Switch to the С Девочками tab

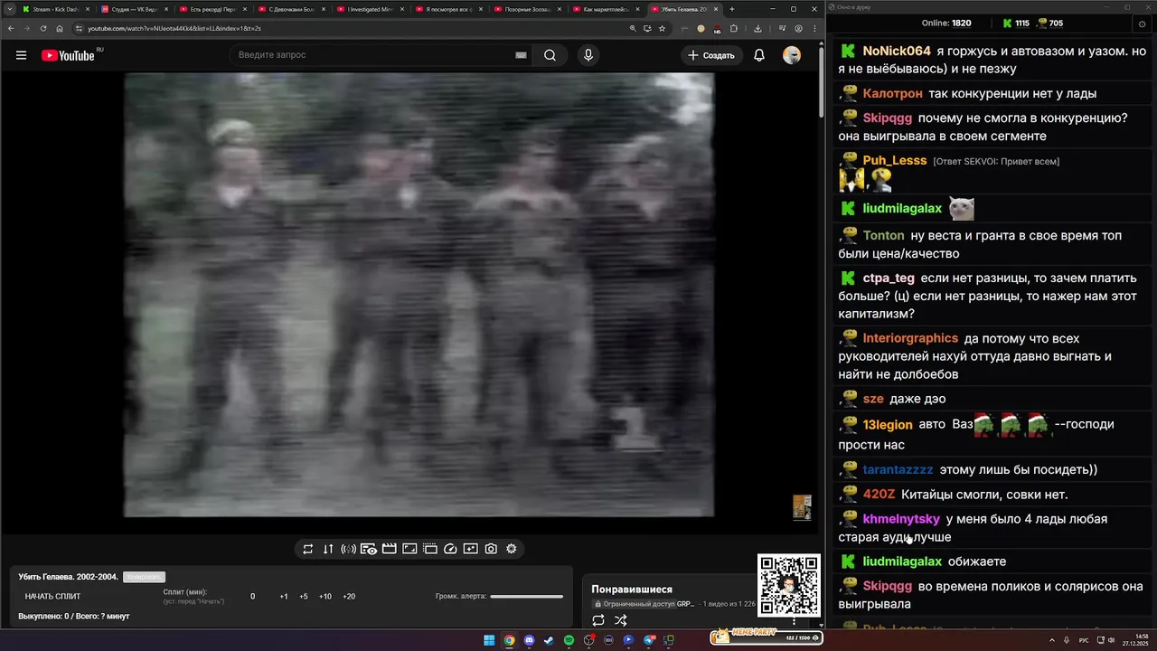tap(291, 9)
